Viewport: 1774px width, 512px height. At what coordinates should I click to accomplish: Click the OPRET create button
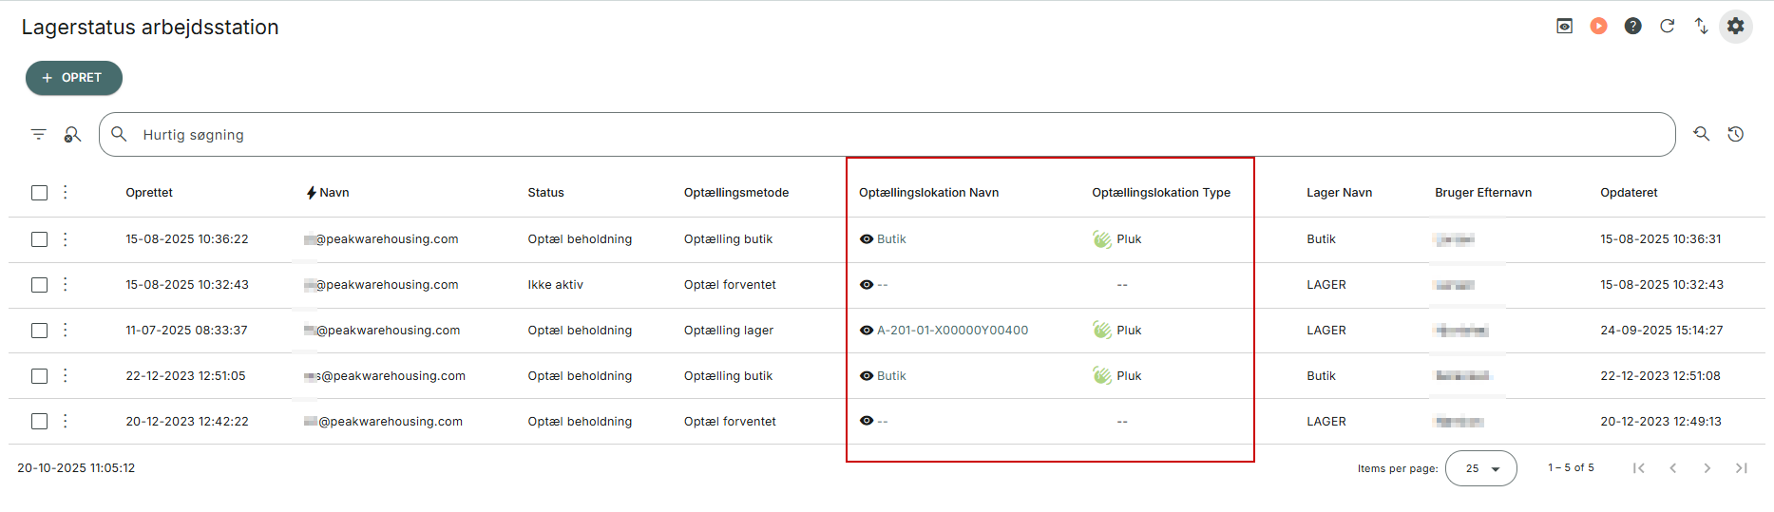[x=74, y=78]
